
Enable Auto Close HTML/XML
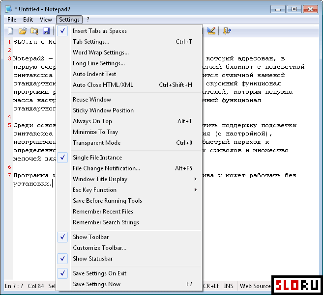129,85
